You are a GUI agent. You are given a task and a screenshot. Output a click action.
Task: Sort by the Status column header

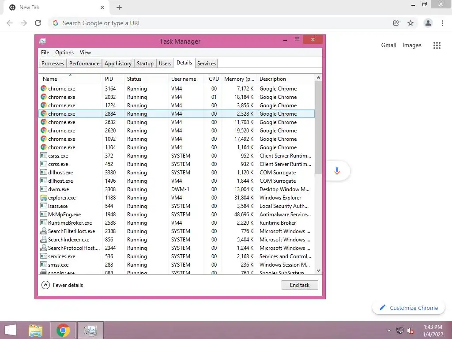[146, 79]
